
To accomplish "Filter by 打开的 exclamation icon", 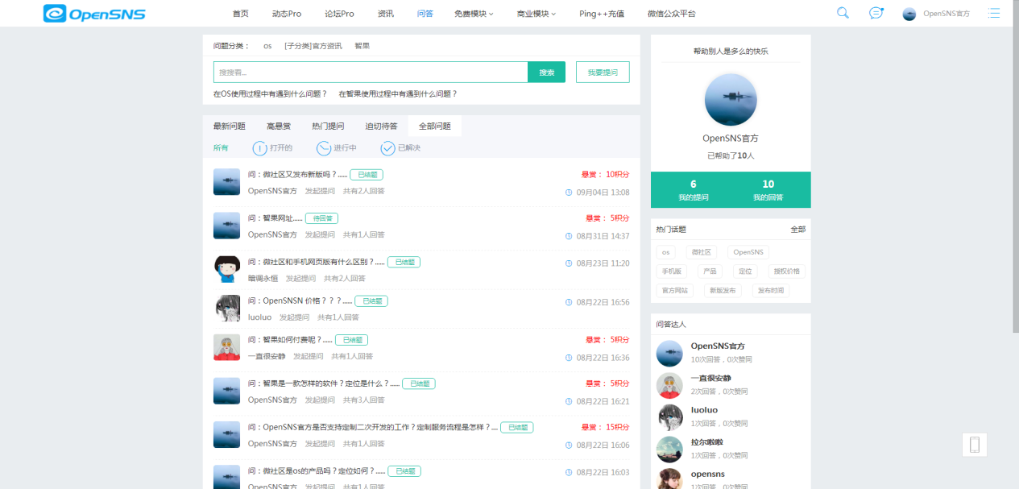I will [259, 148].
